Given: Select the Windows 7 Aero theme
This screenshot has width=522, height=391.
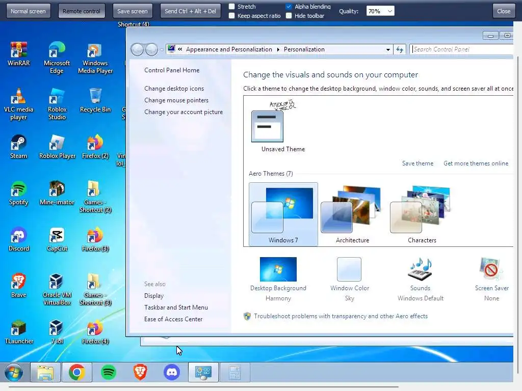Looking at the screenshot, I should pos(283,214).
